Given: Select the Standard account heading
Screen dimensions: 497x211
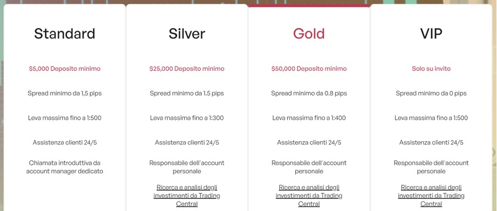Looking at the screenshot, I should click(x=65, y=34).
